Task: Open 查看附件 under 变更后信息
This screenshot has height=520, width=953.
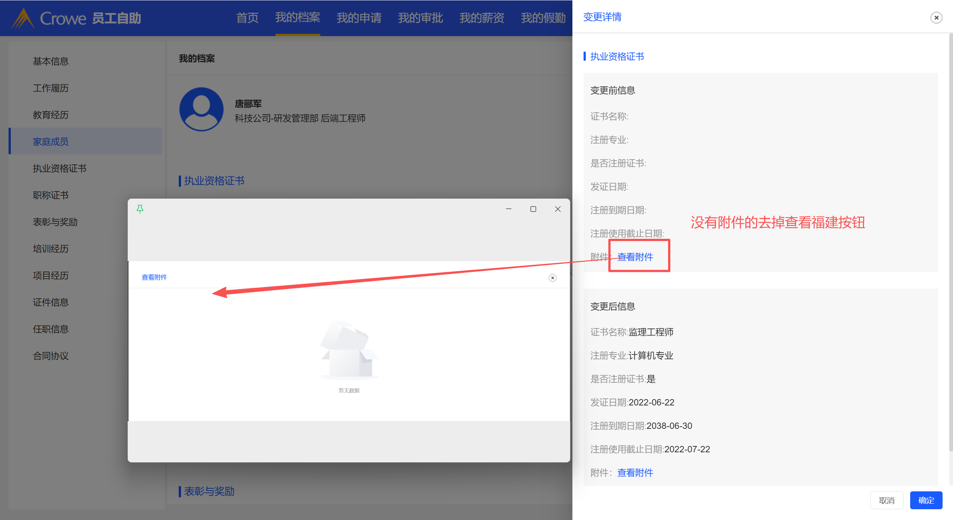Action: (635, 473)
